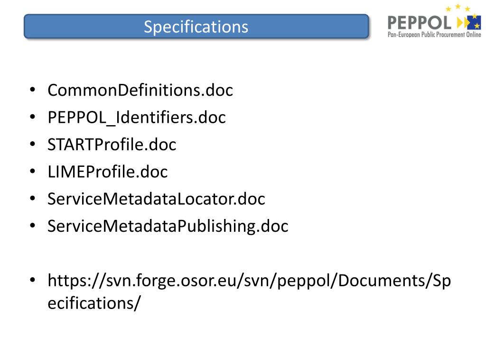Click bullet before CommonDefinitions.doc

point(33,90)
